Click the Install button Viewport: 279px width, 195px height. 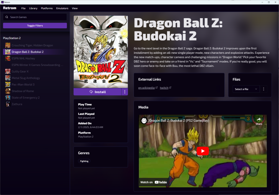coord(98,92)
